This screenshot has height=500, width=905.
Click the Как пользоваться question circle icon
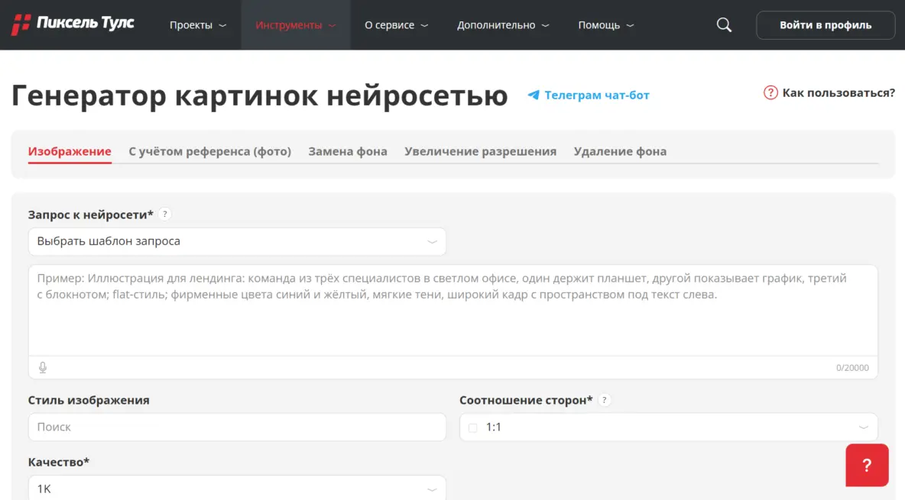[770, 93]
